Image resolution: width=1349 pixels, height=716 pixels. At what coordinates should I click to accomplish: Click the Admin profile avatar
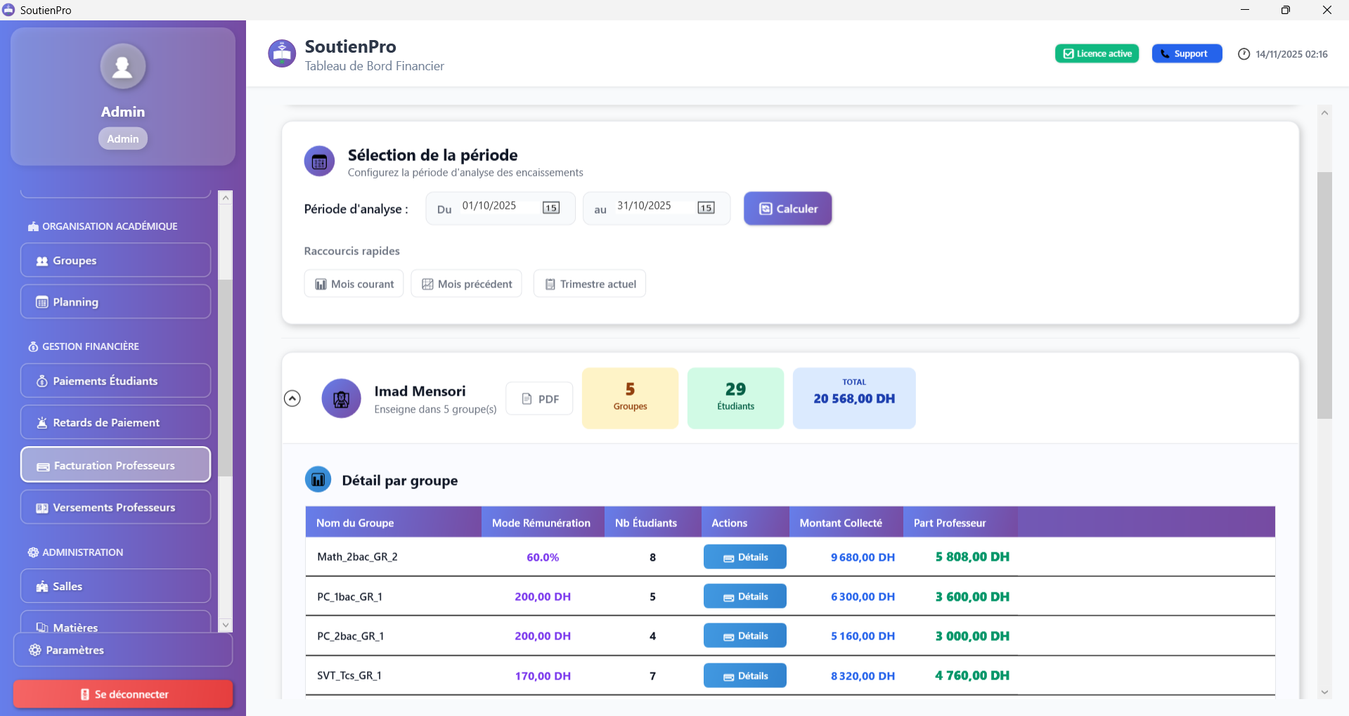[123, 66]
